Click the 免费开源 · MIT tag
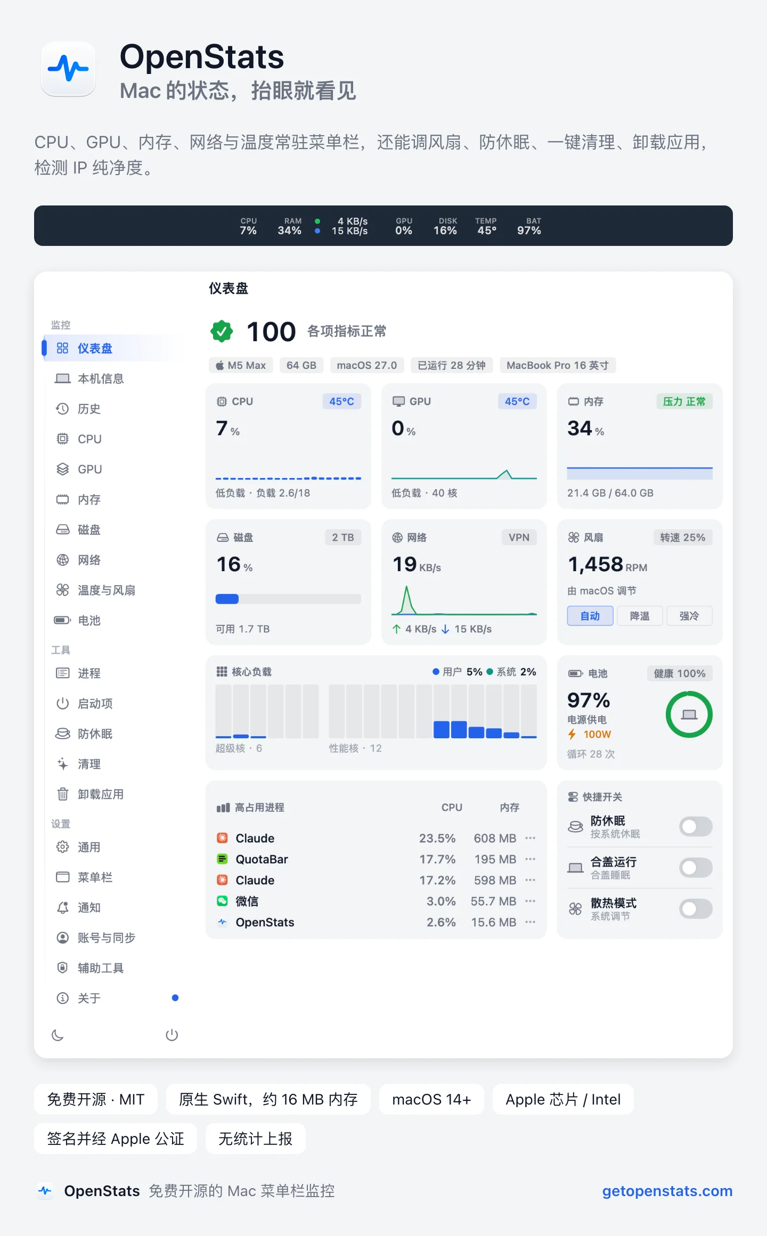The height and width of the screenshot is (1236, 767). coord(96,1099)
